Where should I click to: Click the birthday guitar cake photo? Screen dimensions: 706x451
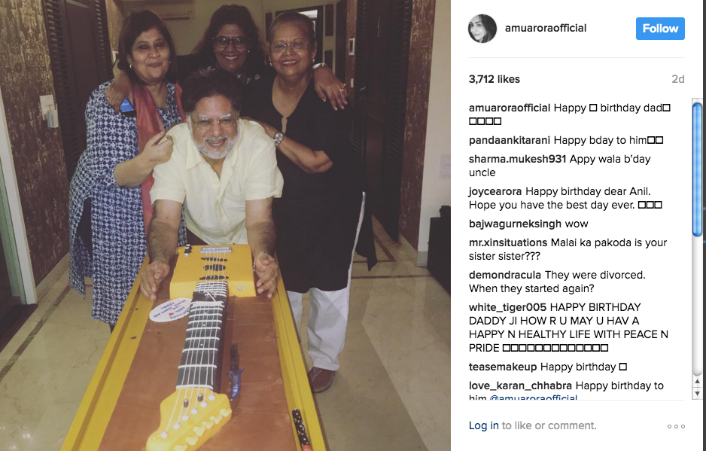tap(225, 225)
